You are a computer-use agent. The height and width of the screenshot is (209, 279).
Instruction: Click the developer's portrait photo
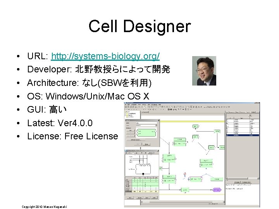tap(204, 71)
